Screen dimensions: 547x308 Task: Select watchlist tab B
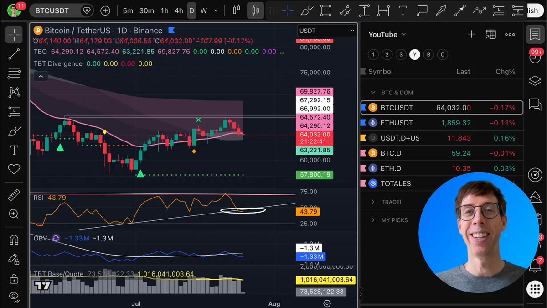coord(428,55)
